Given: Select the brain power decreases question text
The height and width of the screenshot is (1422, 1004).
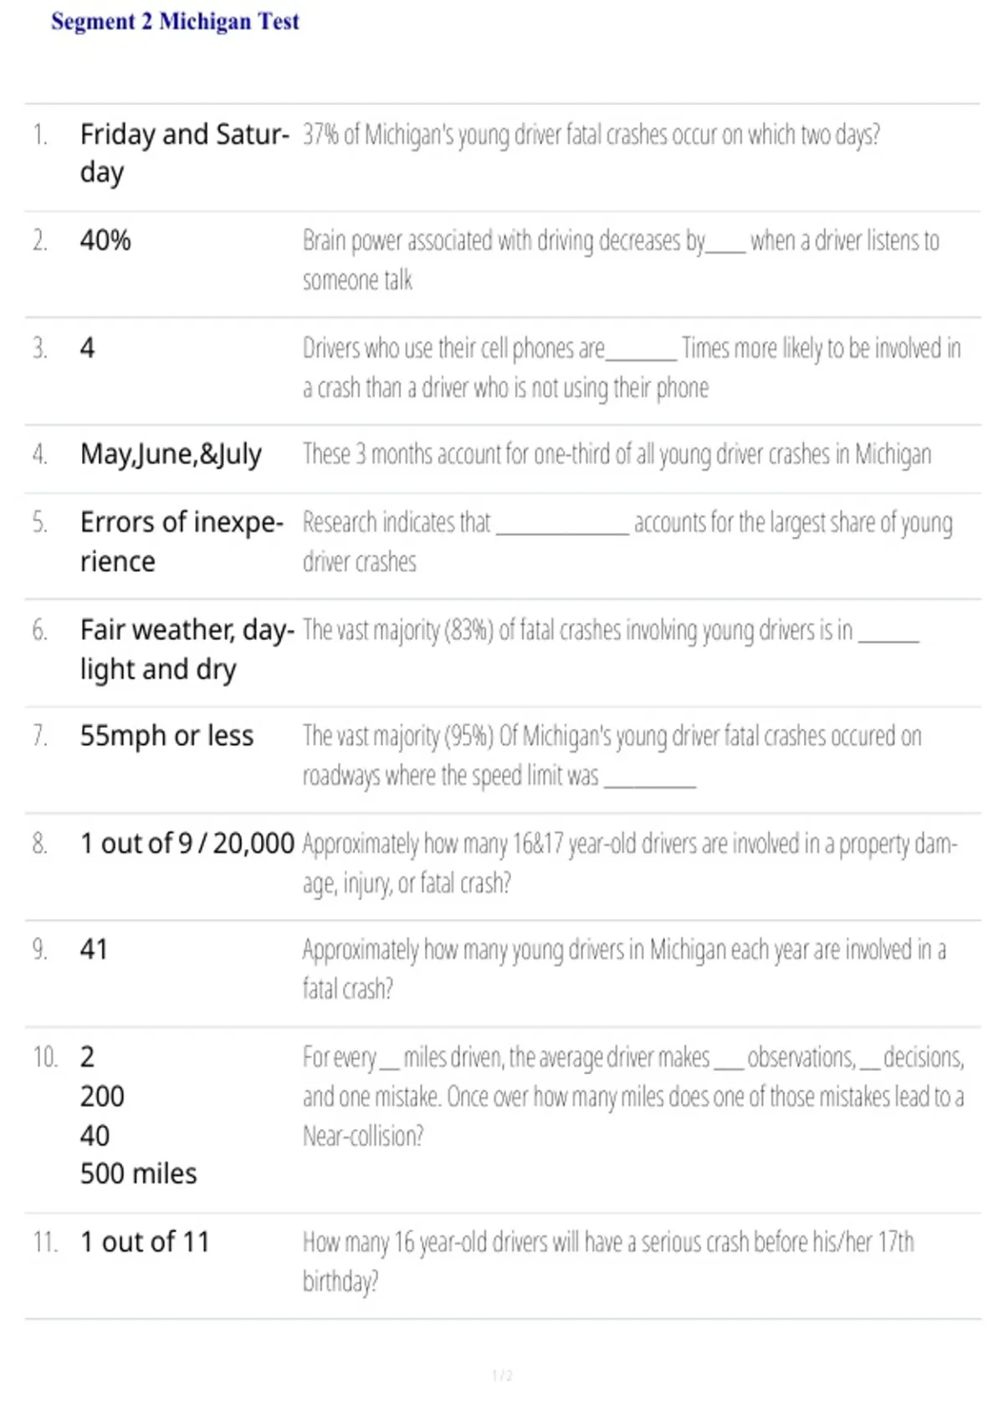Looking at the screenshot, I should [x=621, y=260].
